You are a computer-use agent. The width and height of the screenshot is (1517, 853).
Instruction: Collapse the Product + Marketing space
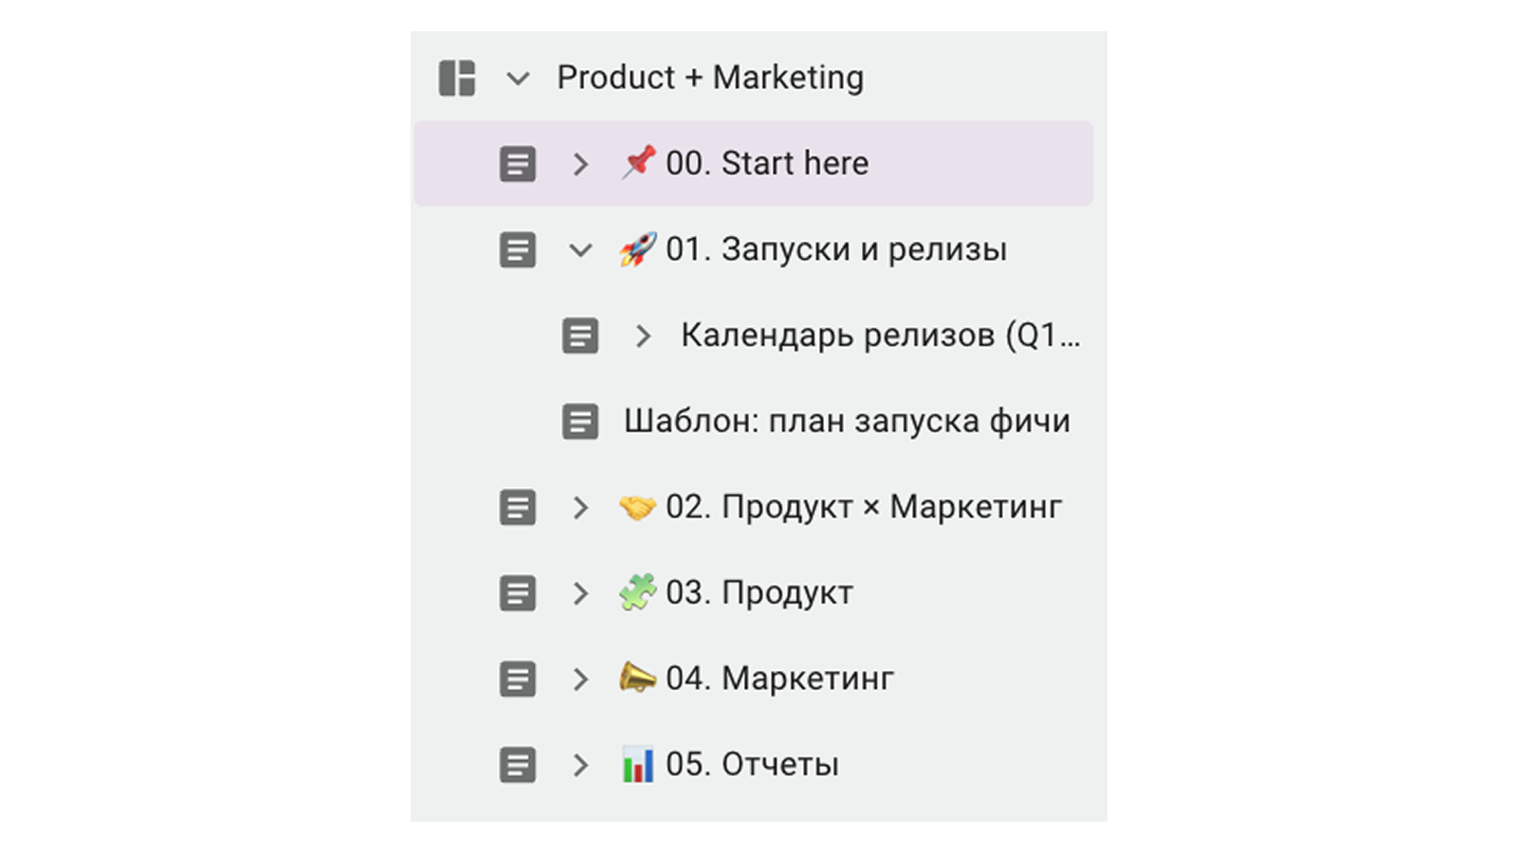point(518,78)
